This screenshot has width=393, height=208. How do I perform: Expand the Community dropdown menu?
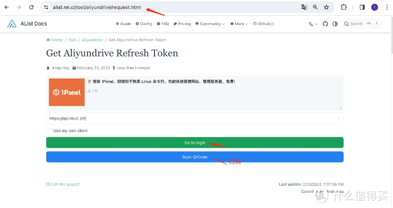point(210,24)
